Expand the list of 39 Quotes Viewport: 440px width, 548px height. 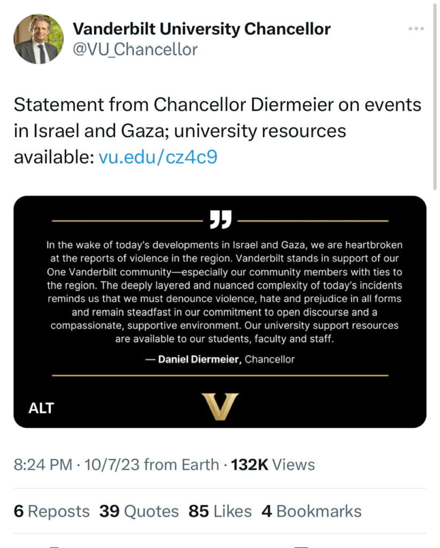[138, 511]
